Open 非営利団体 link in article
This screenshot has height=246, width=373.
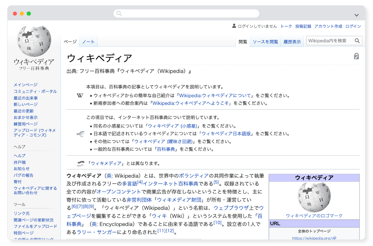[x=140, y=200]
